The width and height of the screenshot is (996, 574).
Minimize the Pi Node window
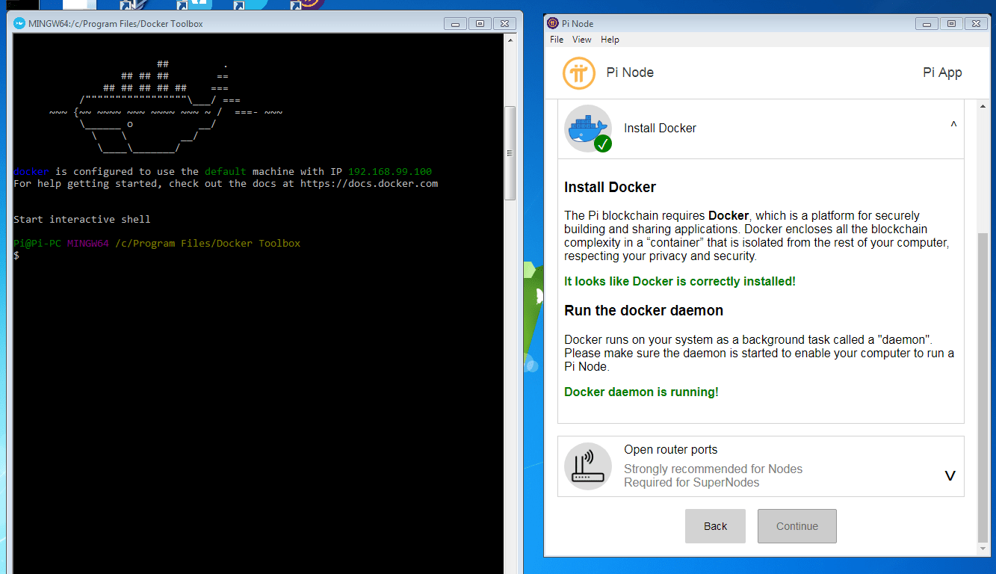(927, 23)
